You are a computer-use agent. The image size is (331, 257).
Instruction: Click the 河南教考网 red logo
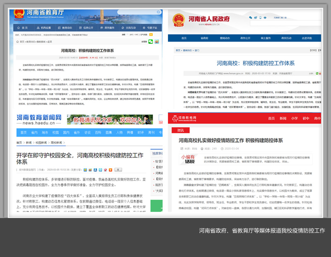click(x=184, y=119)
